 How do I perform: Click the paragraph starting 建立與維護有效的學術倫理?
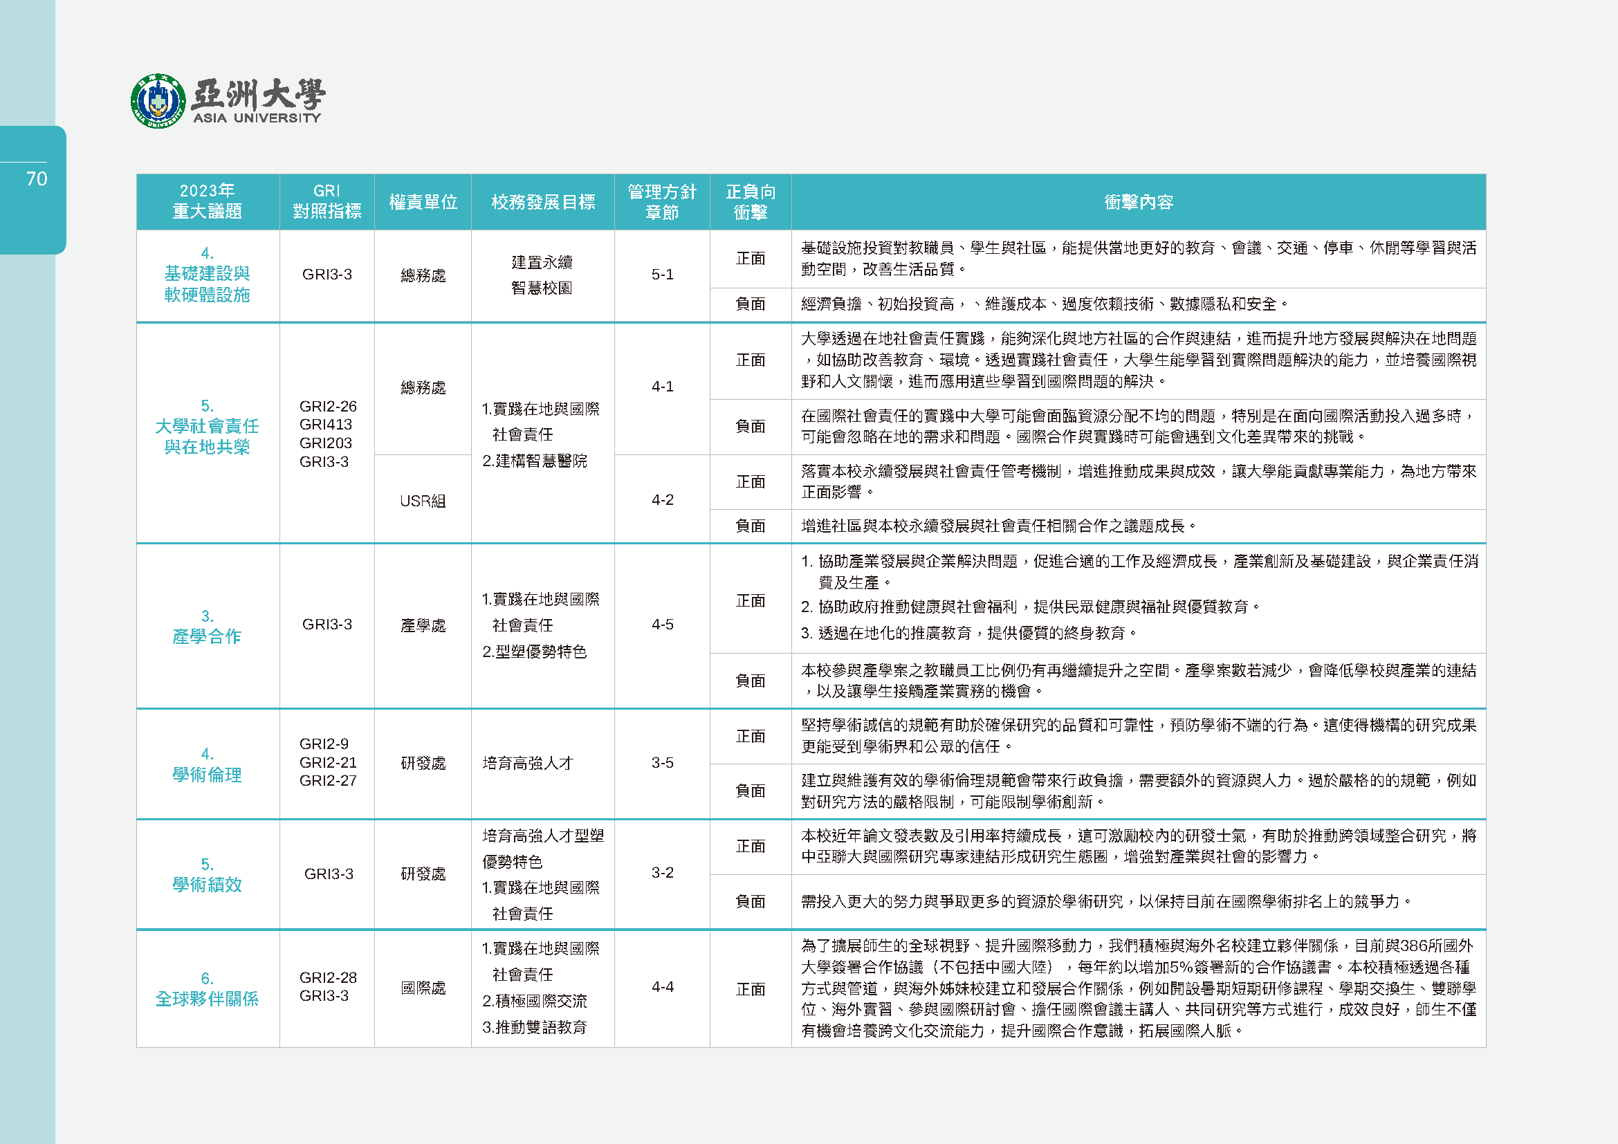click(1139, 791)
